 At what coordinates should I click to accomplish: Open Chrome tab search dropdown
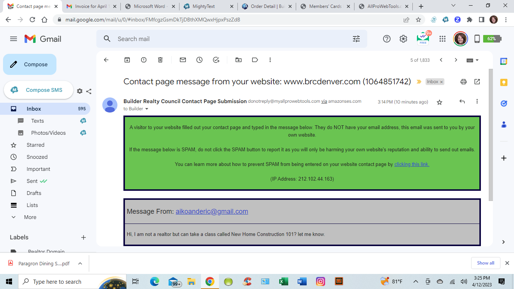(453, 6)
